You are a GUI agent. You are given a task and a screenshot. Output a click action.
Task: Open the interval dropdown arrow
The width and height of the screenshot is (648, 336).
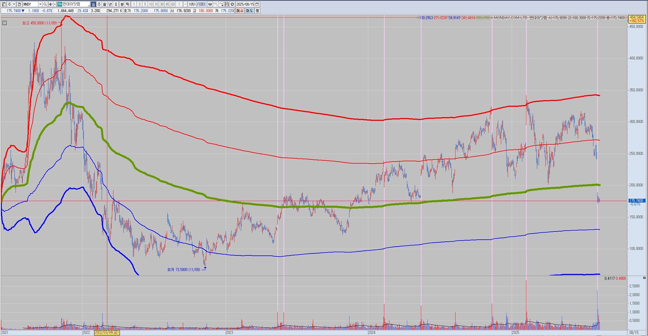click(x=185, y=4)
